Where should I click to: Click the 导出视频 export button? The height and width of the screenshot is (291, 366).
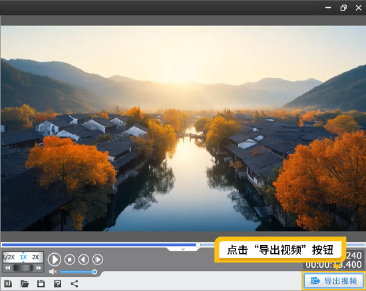point(334,281)
